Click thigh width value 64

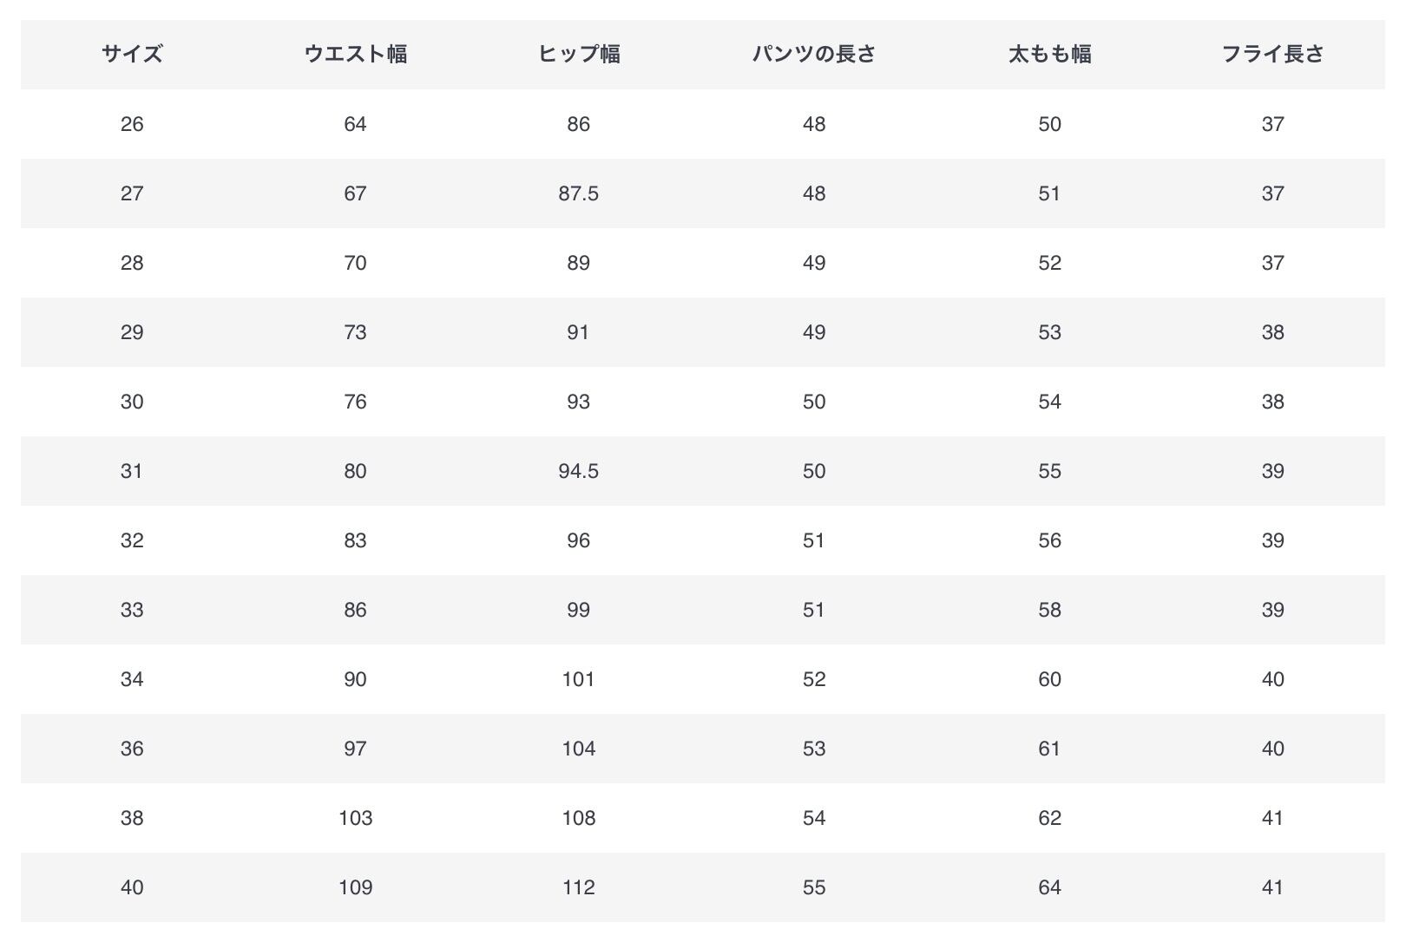pos(1049,887)
